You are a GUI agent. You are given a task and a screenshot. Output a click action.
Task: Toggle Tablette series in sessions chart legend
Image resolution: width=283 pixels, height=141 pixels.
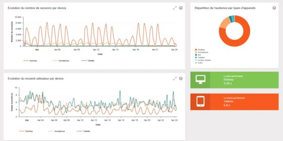click(x=88, y=61)
